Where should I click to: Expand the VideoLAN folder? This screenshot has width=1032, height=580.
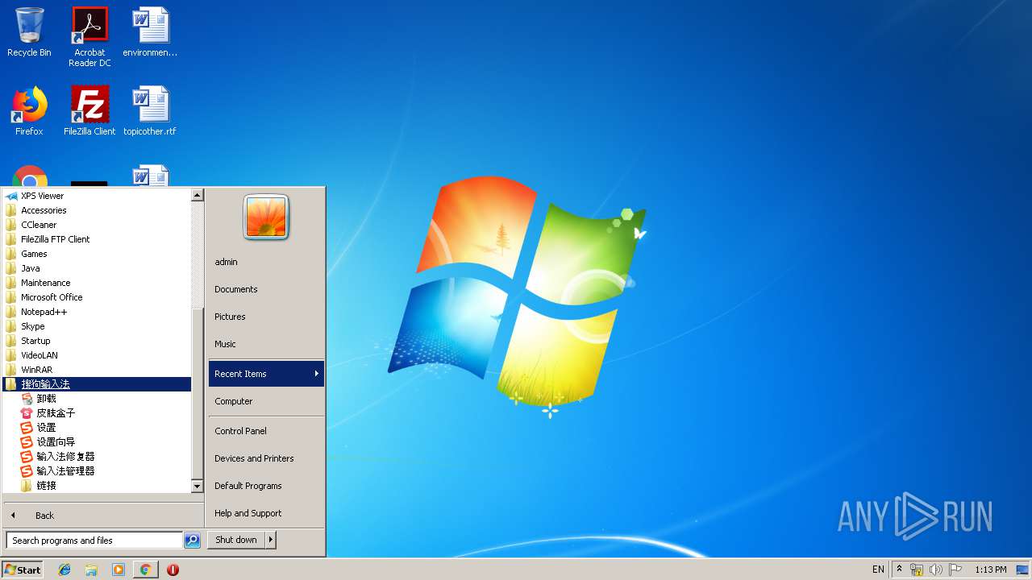click(97, 355)
